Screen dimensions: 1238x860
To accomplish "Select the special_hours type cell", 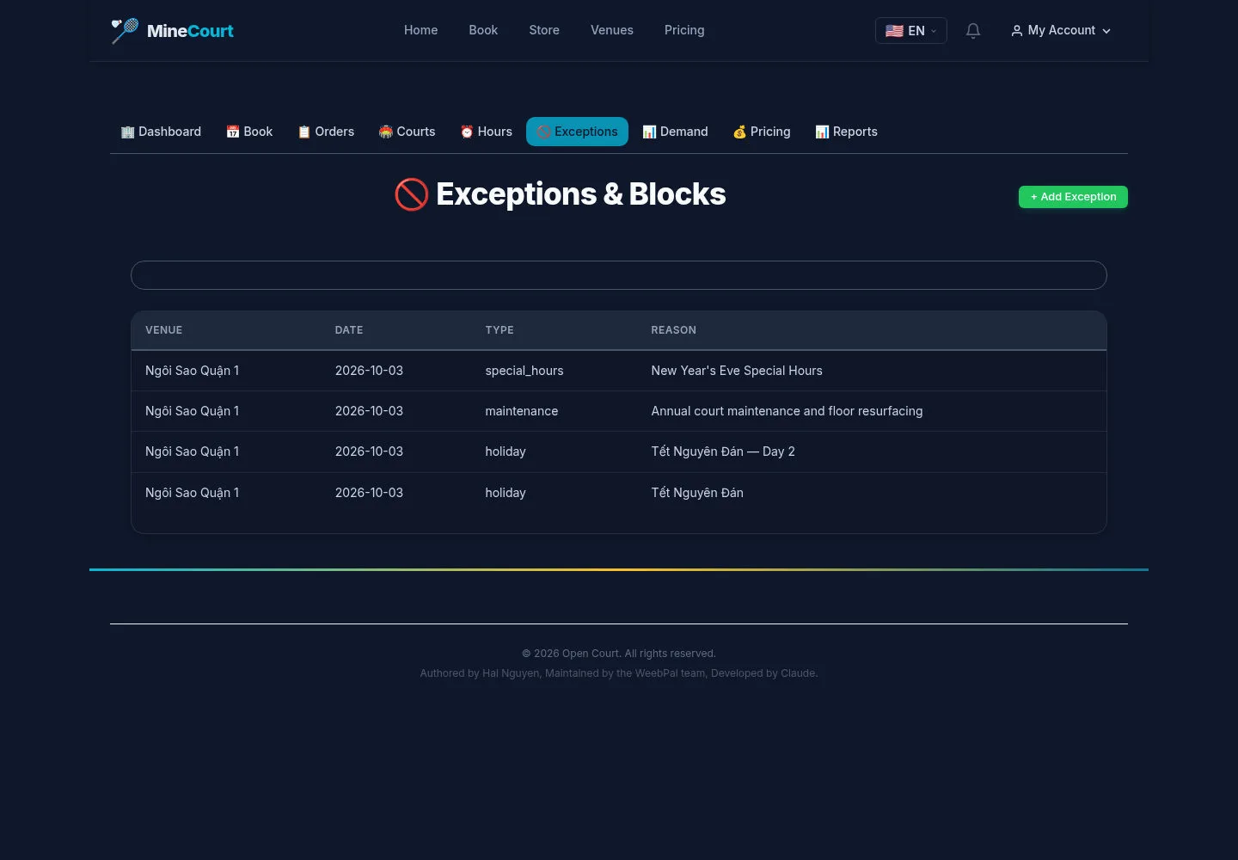I will tap(524, 371).
